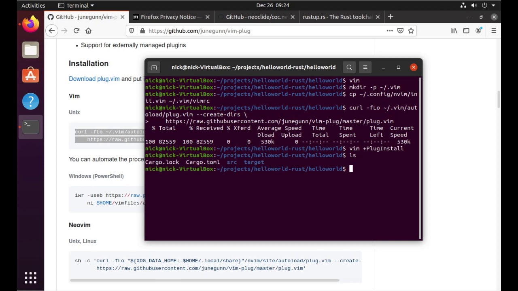Close the Firefox Privacy Notice tab
518x291 pixels.
pyautogui.click(x=208, y=17)
